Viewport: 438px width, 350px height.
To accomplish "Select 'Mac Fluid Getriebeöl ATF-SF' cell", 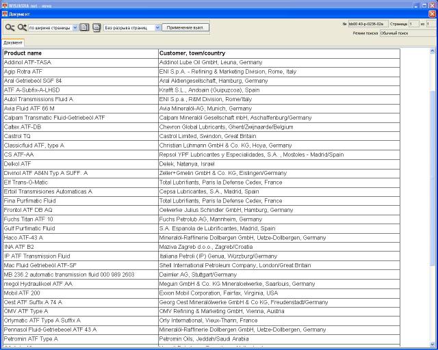I will tap(81, 265).
